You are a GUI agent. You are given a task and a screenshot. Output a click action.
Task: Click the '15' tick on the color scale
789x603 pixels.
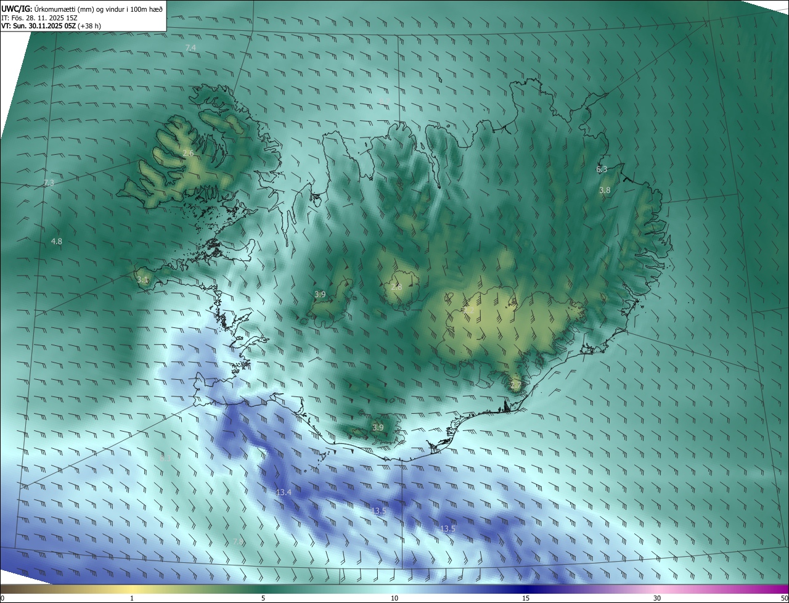[x=526, y=599]
